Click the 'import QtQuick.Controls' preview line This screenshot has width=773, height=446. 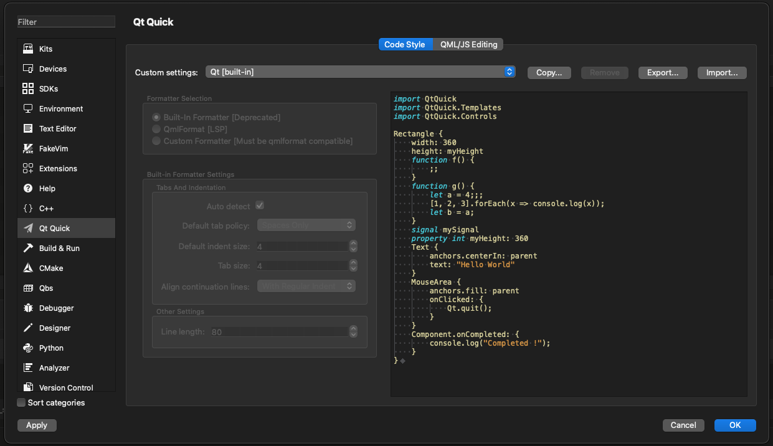pyautogui.click(x=445, y=116)
